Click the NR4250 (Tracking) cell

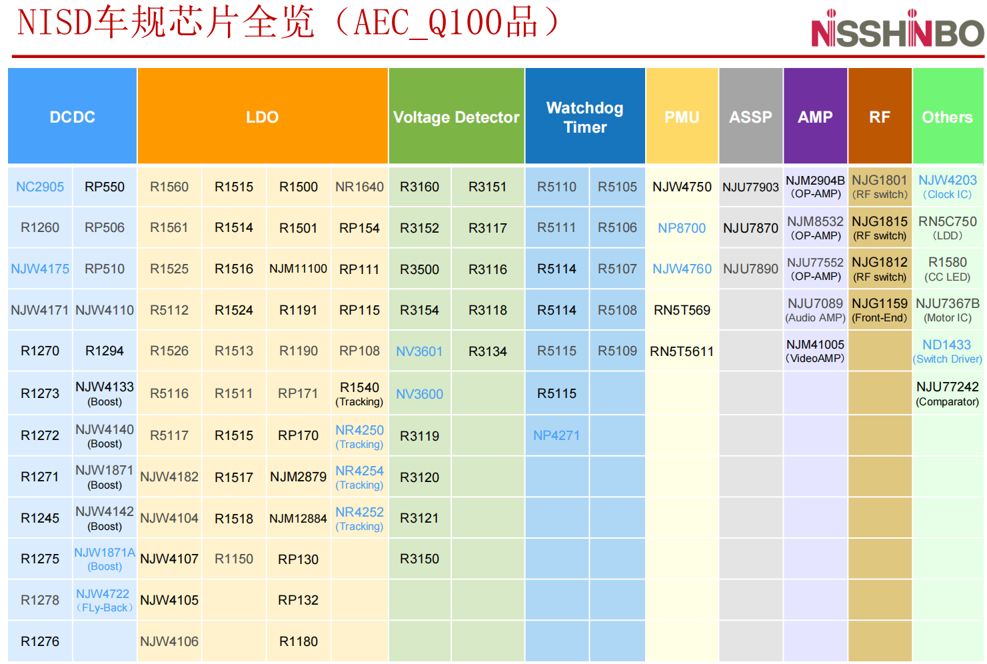(360, 435)
